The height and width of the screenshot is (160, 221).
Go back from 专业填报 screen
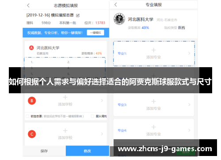click(116, 5)
